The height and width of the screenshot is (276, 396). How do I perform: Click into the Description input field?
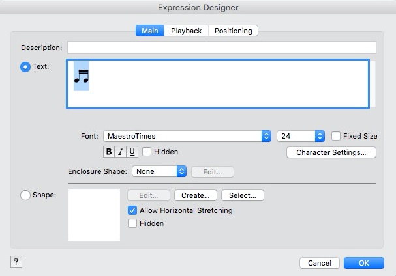pyautogui.click(x=222, y=48)
